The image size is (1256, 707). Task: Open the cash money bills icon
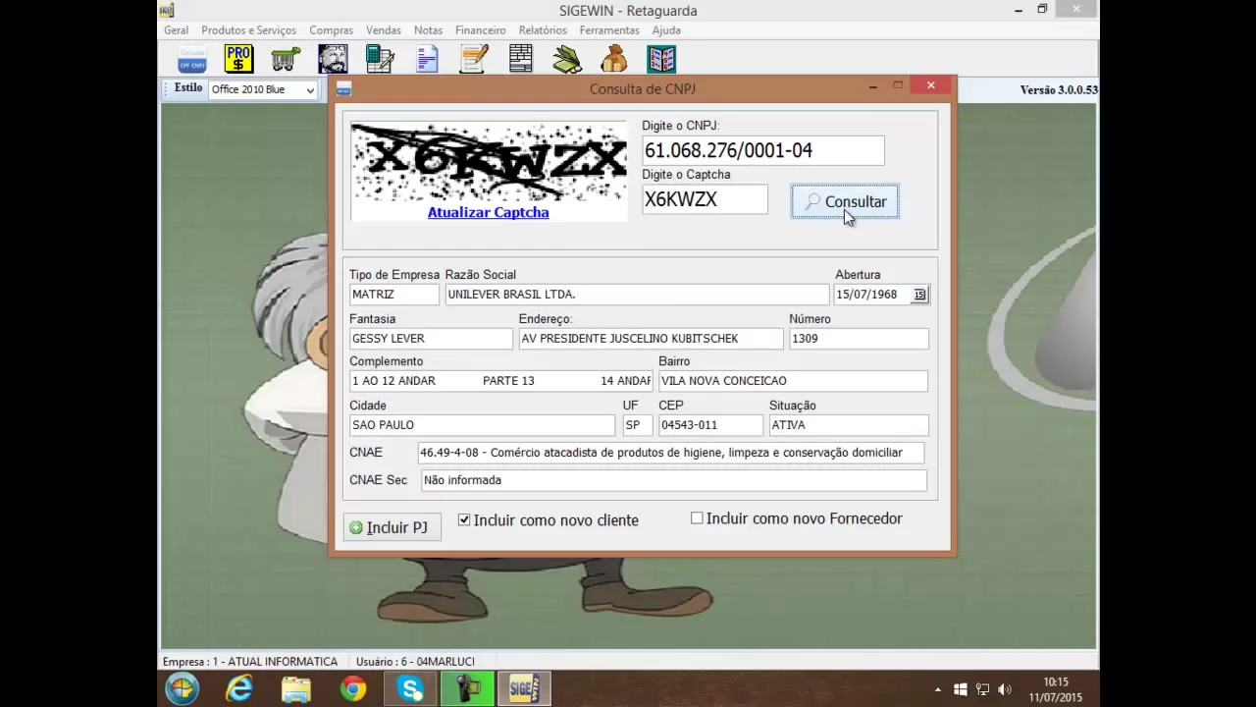[567, 59]
